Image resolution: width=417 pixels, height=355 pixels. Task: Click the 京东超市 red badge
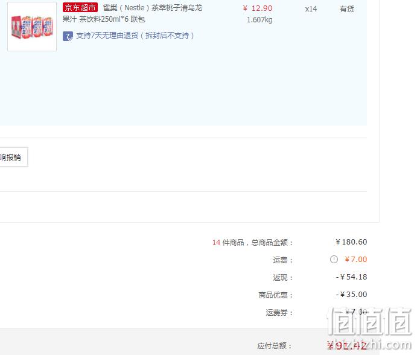tap(80, 7)
